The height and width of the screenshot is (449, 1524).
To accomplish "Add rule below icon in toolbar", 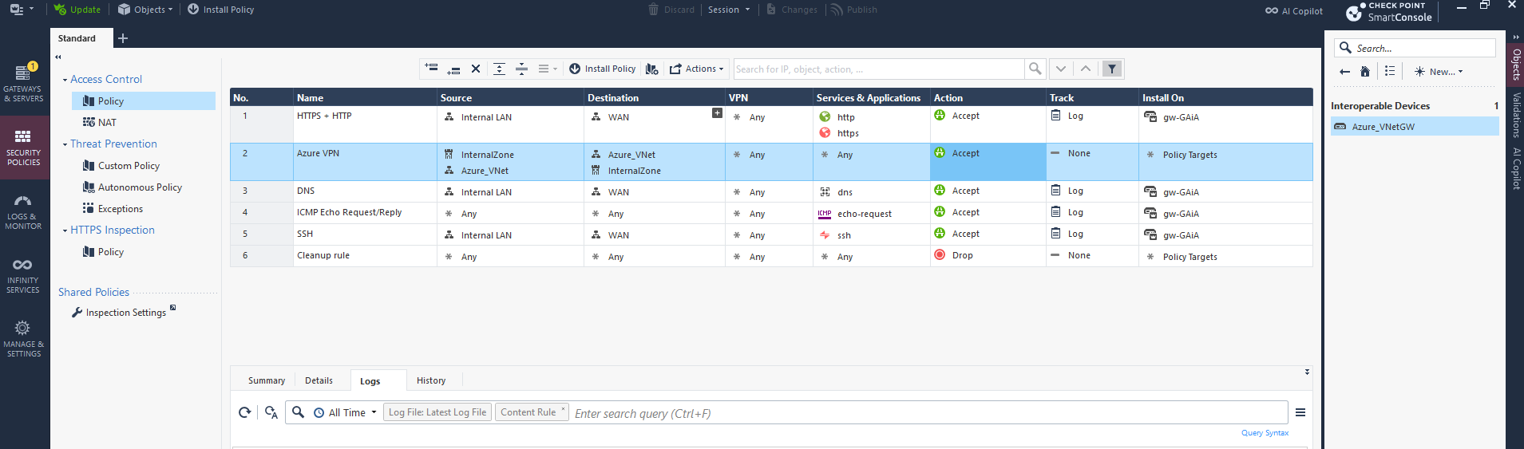I will 453,69.
